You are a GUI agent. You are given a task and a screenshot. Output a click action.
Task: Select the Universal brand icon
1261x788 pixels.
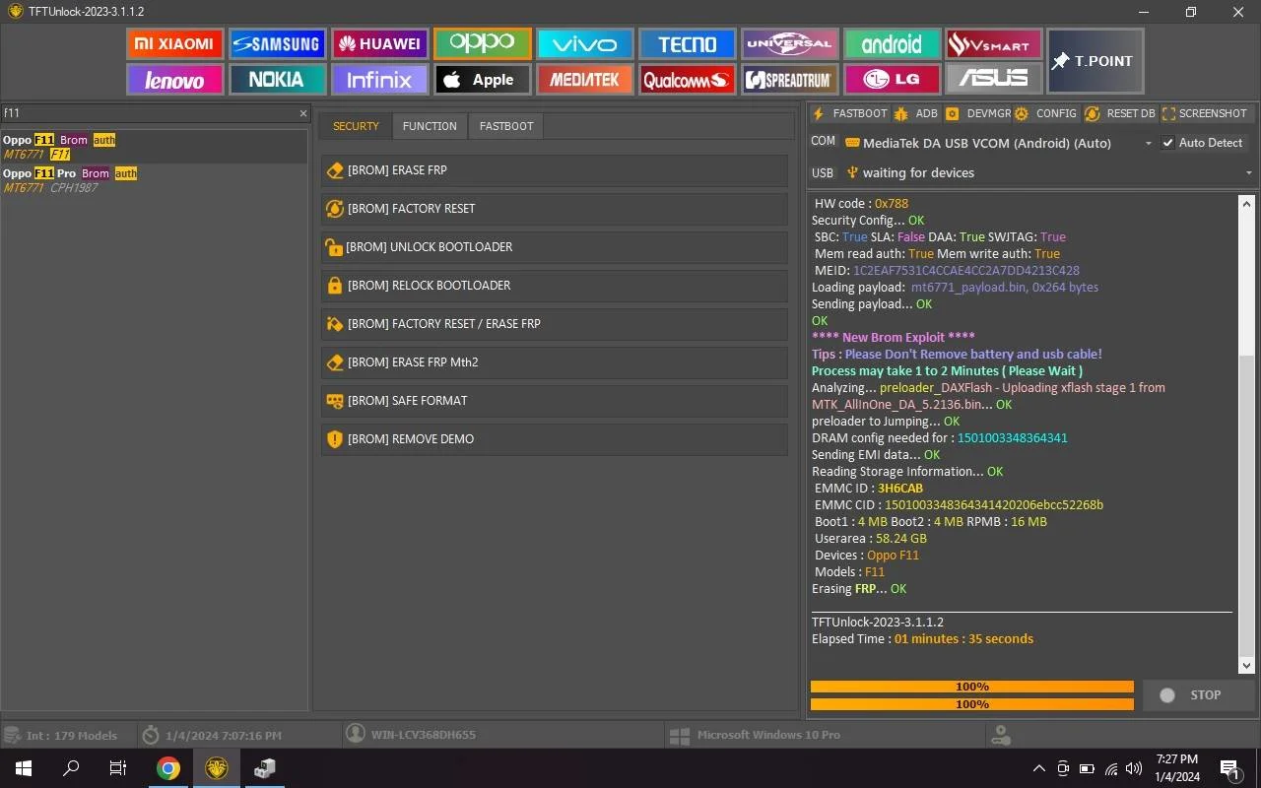tap(789, 43)
